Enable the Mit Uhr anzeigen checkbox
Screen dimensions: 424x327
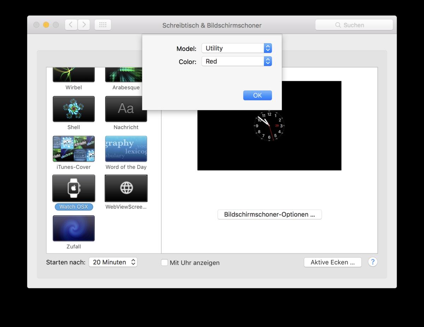164,262
